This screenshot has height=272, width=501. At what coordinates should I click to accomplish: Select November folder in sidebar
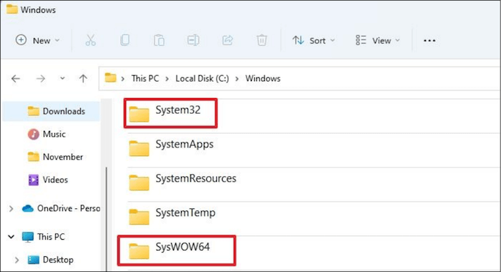[x=51, y=157]
